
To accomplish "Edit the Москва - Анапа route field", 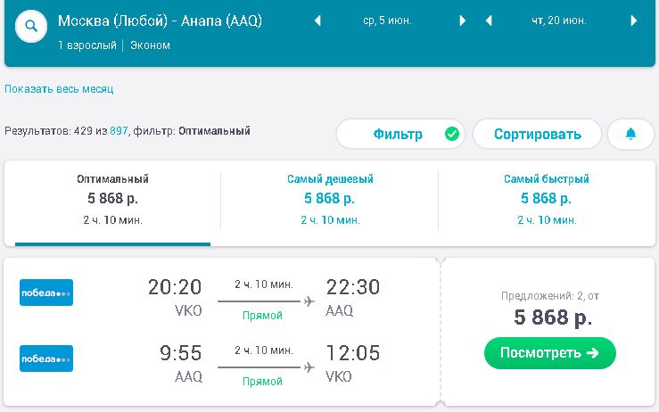I will [x=160, y=21].
